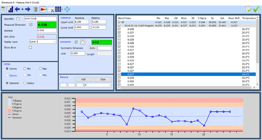
Task: Click the trash can delete icon
Action: [35, 9]
